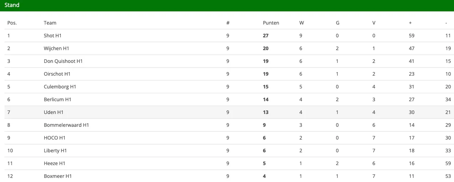
Task: Click the Punten column header
Action: (x=271, y=23)
